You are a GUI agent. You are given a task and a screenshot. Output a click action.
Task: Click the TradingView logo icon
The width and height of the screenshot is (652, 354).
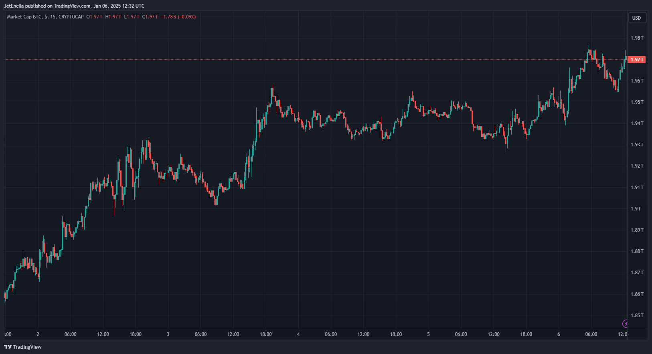point(8,347)
